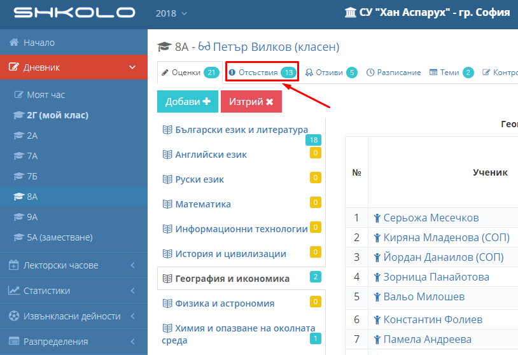The width and height of the screenshot is (518, 355).
Task: Collapse the Дневник menu chevron
Action: (132, 67)
